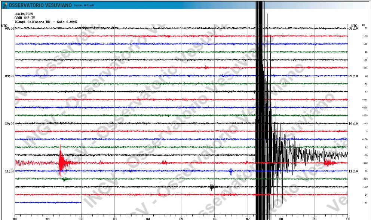371x220 pixels.
Task: Click the DC offset value "191"
Action: pyautogui.click(x=365, y=44)
